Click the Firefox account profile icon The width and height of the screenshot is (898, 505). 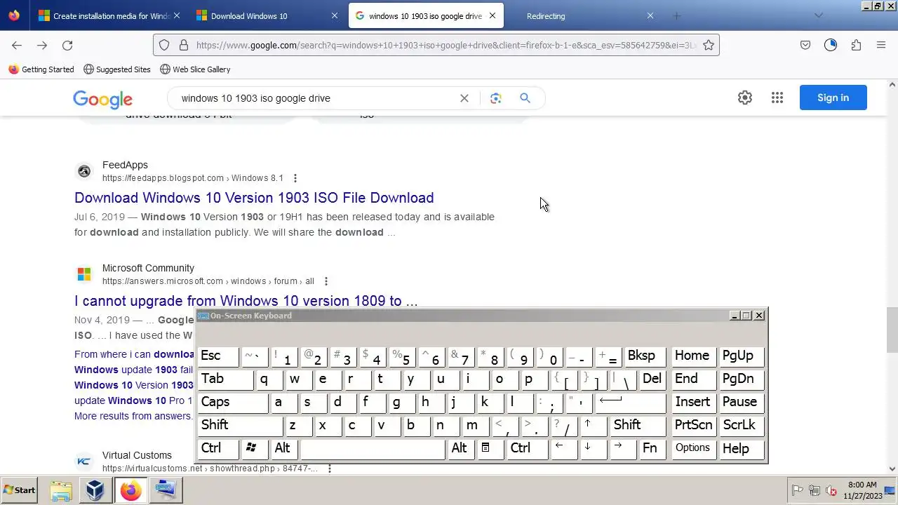[x=831, y=45]
